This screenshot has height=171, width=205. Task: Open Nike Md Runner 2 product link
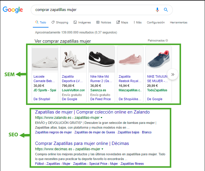tap(101, 79)
